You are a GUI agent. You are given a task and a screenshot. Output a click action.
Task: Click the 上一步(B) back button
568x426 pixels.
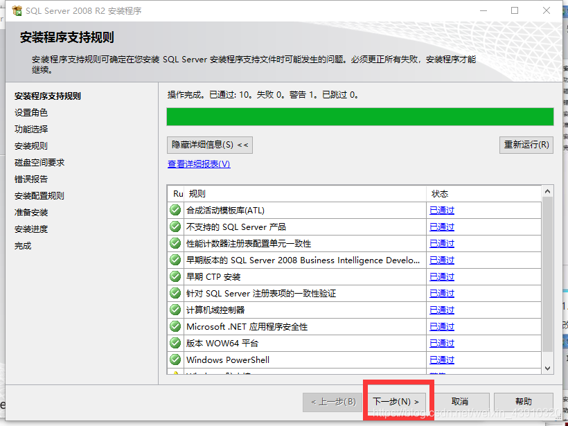(x=333, y=402)
